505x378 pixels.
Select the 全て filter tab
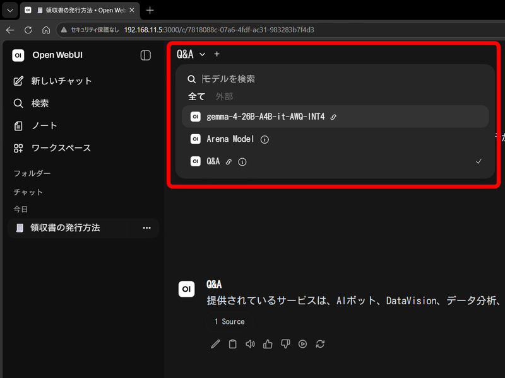(196, 96)
